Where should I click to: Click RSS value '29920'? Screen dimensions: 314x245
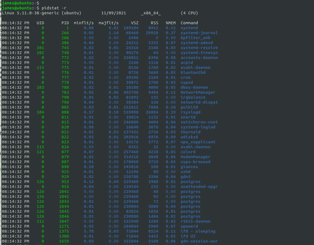152,33
